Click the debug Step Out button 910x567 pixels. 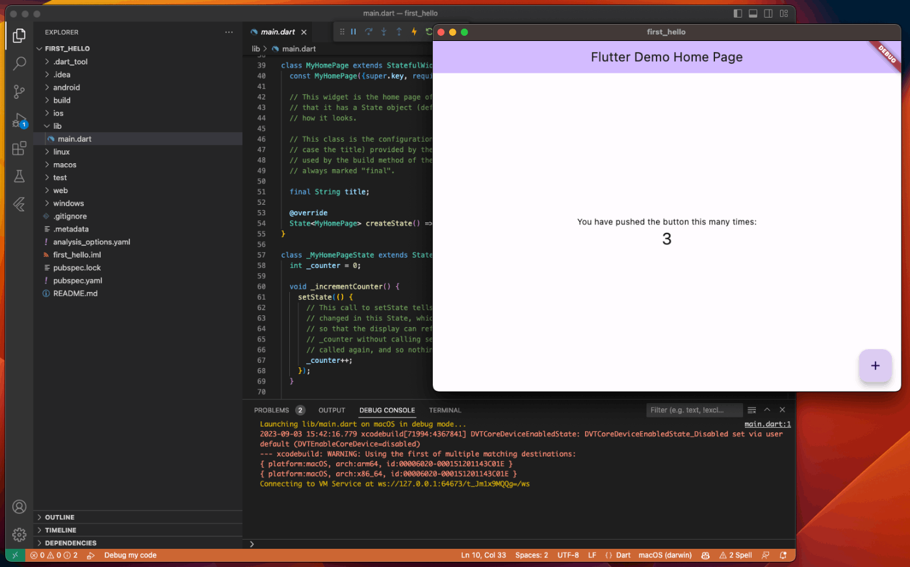[x=399, y=32]
